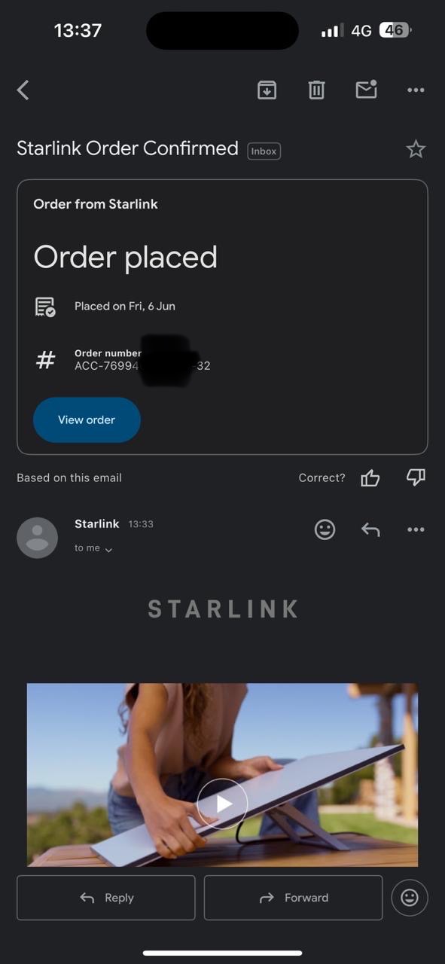Archive this Starlink email
The height and width of the screenshot is (964, 445).
(x=267, y=90)
